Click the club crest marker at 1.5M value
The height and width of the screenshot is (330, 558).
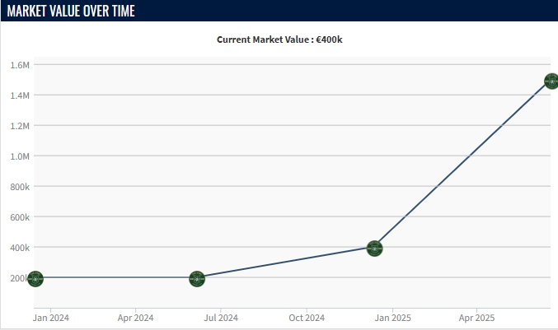click(x=551, y=81)
